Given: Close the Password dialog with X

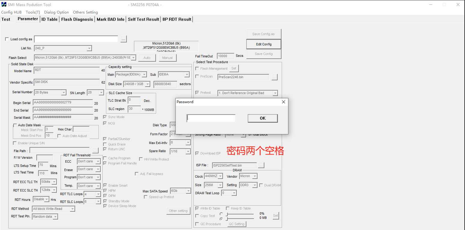Looking at the screenshot, I should point(283,102).
